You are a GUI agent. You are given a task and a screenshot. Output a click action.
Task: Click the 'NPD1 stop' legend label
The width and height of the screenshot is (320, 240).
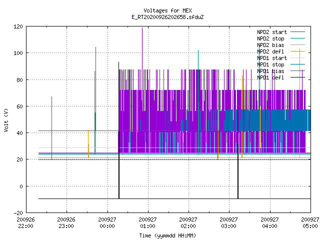coord(270,64)
